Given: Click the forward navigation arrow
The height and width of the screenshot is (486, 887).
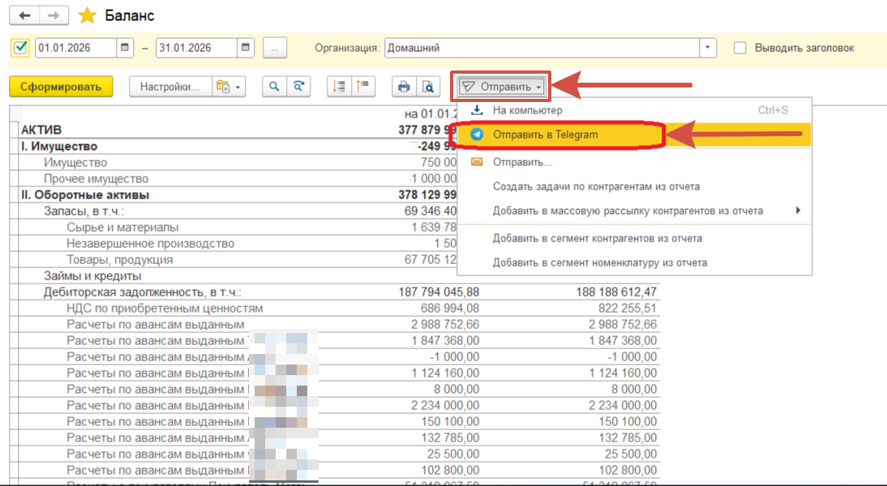Looking at the screenshot, I should click(x=54, y=15).
